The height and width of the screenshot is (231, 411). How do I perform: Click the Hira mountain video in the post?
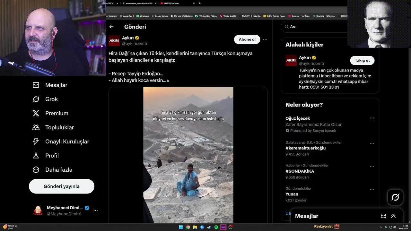(x=188, y=155)
